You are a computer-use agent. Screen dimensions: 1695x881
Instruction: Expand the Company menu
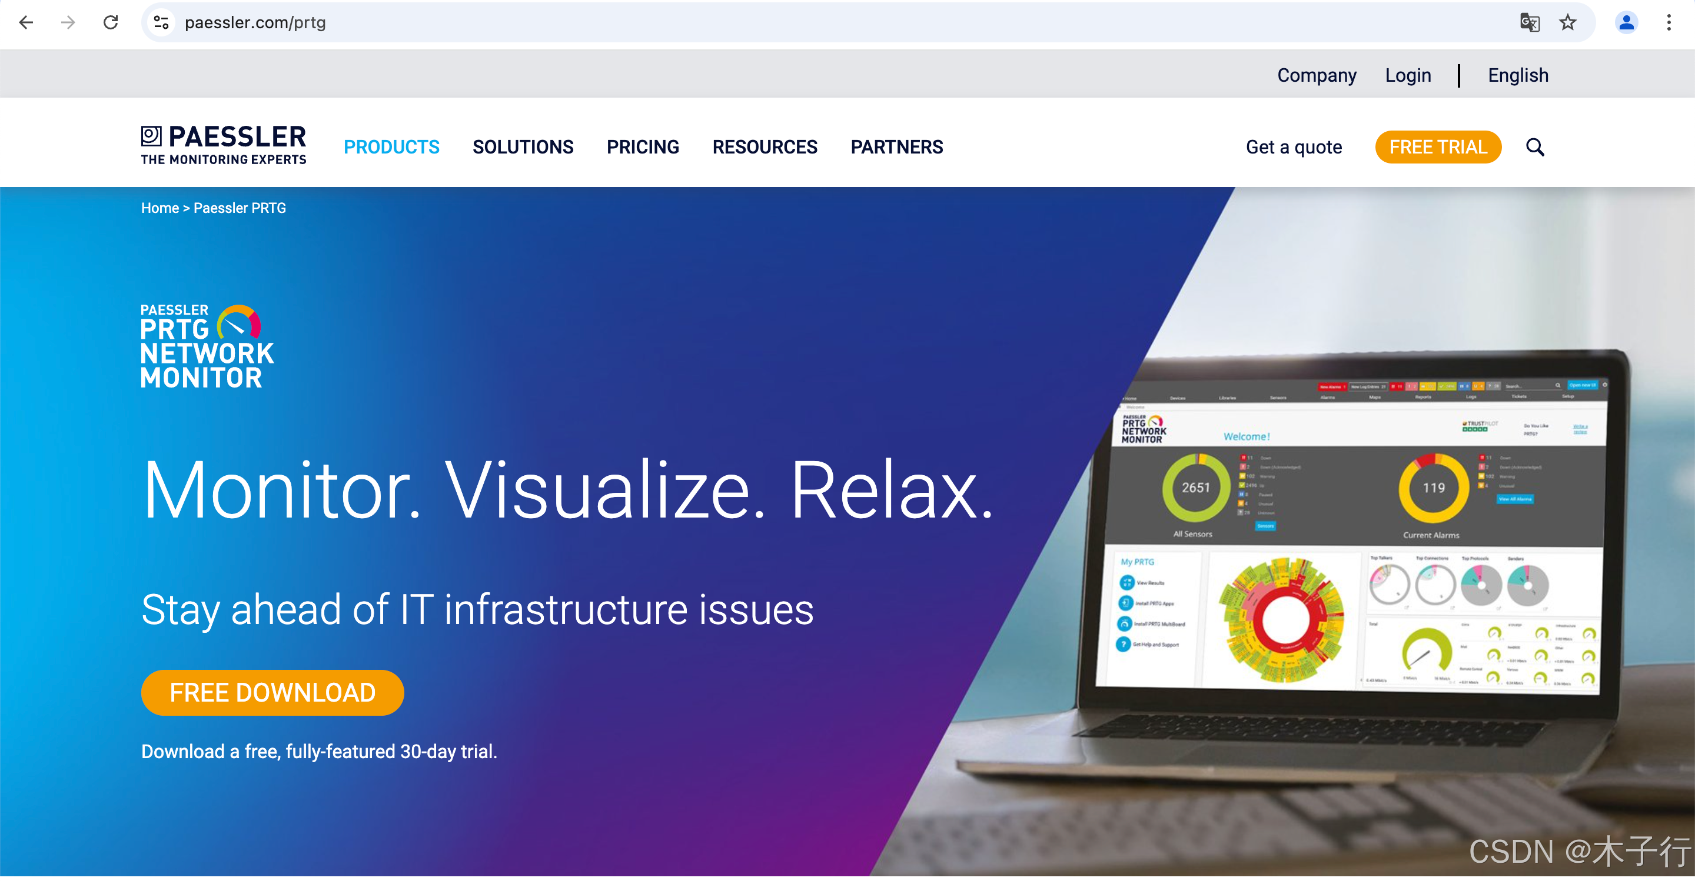(1316, 76)
